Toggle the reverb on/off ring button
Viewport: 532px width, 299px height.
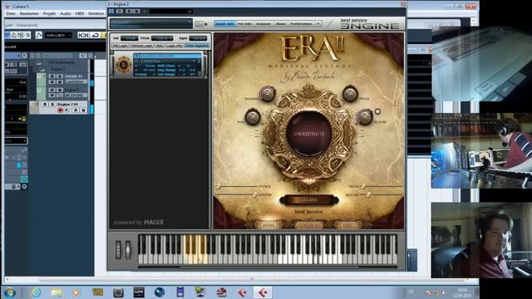pyautogui.click(x=377, y=111)
